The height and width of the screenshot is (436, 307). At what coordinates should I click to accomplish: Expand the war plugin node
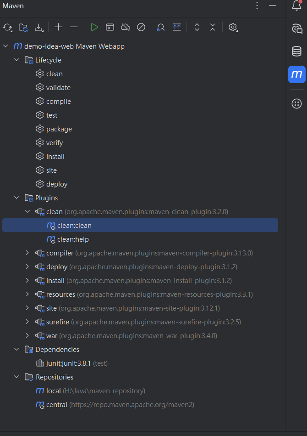[27, 336]
